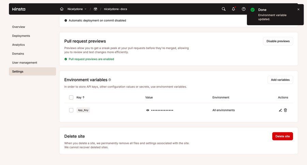This screenshot has height=165, width=307.
Task: Click the red Delete site button
Action: coord(282,136)
